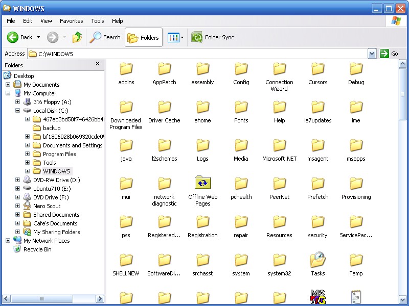Click the Folders pane scroll-right arrow
This screenshot has width=409, height=306.
(100, 299)
